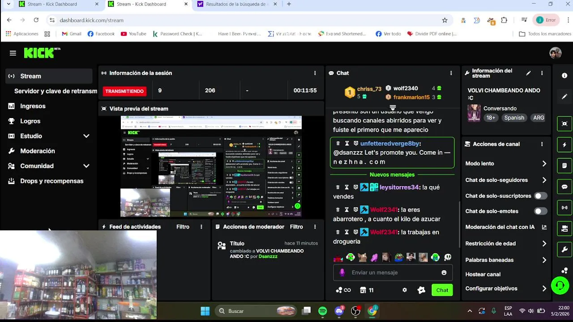Viewport: 573px width, 322px height.
Task: Click Filtro in Feed de actividades
Action: pyautogui.click(x=183, y=227)
